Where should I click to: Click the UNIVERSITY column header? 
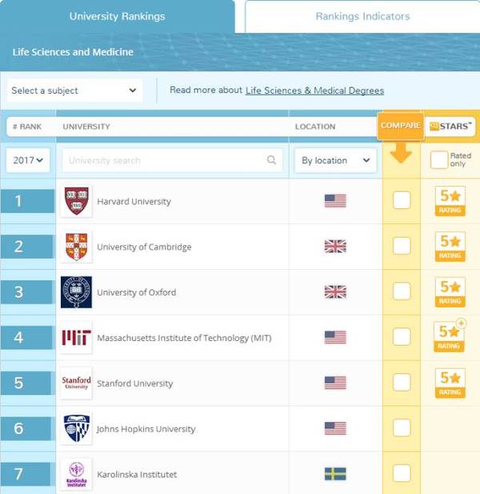pyautogui.click(x=86, y=127)
